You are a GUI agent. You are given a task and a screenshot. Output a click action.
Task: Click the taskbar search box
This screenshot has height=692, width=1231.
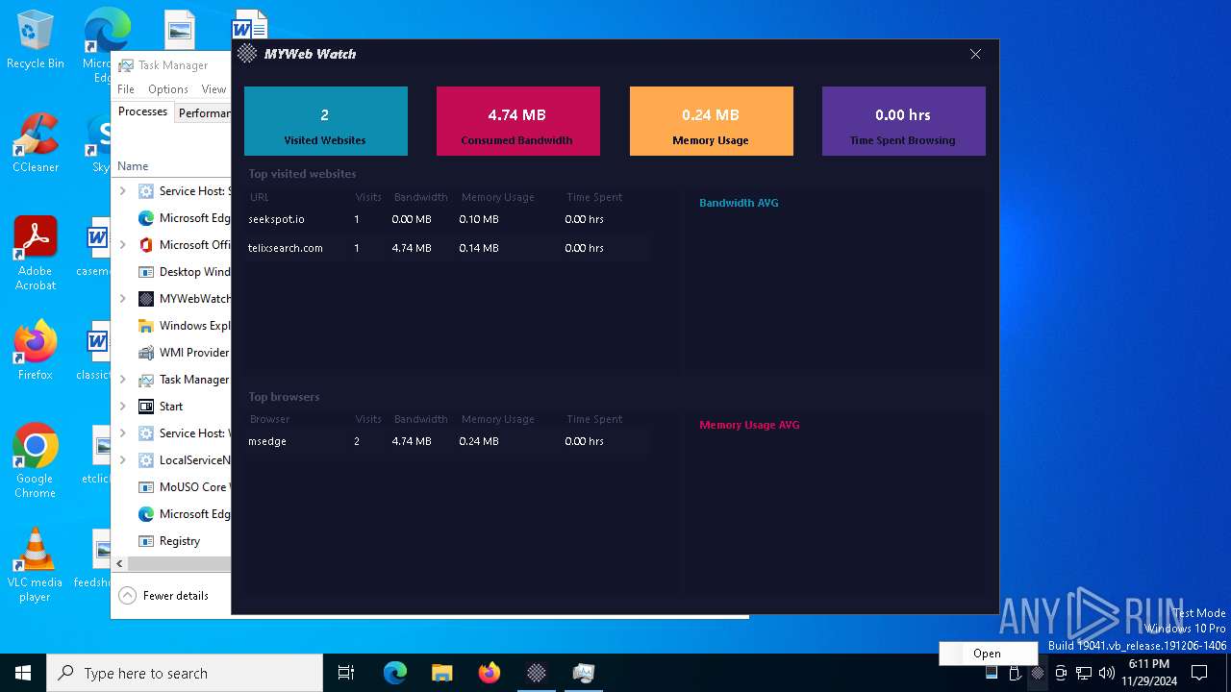(x=185, y=673)
